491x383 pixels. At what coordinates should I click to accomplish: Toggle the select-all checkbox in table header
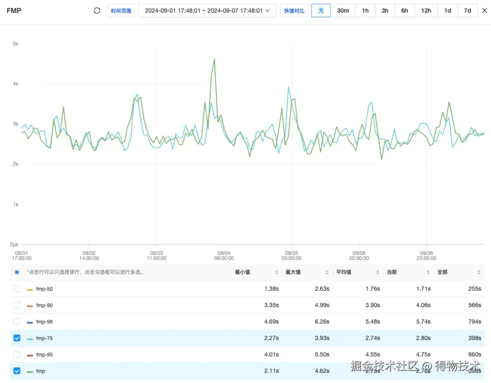(17, 272)
